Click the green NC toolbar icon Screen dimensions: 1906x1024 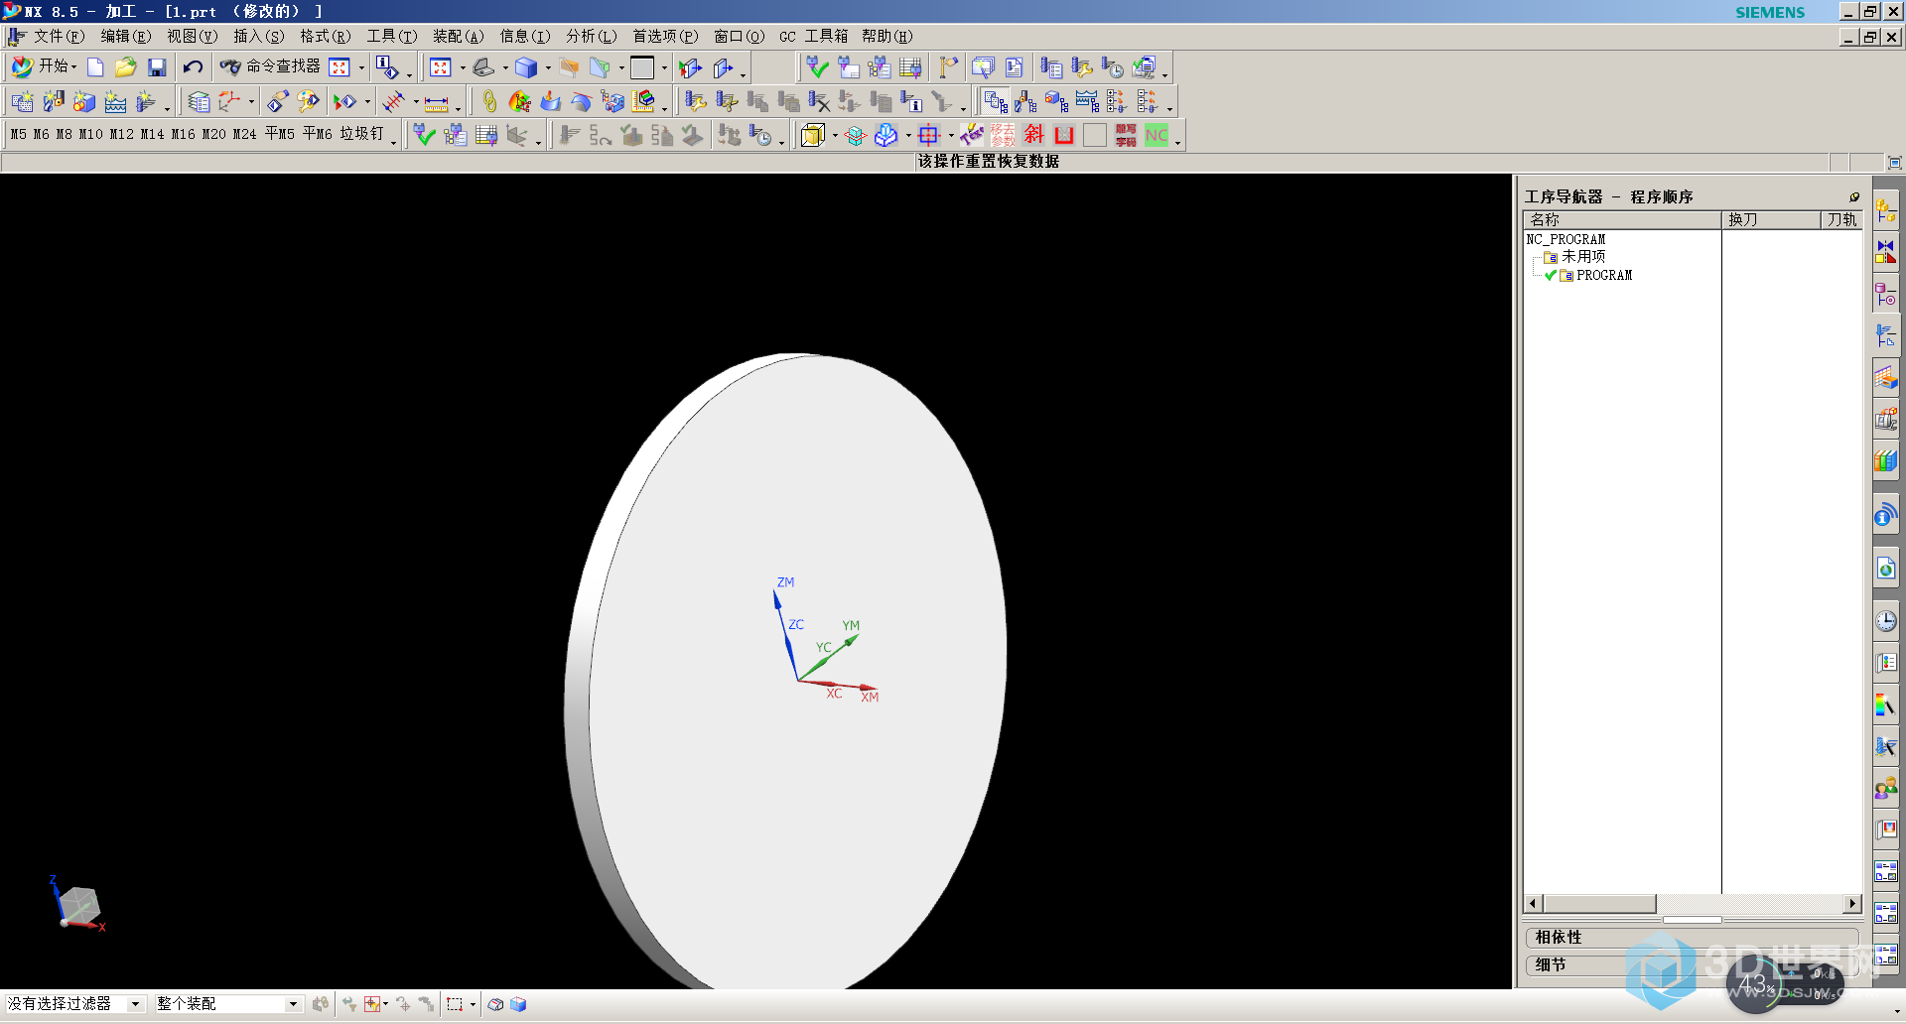pyautogui.click(x=1157, y=135)
